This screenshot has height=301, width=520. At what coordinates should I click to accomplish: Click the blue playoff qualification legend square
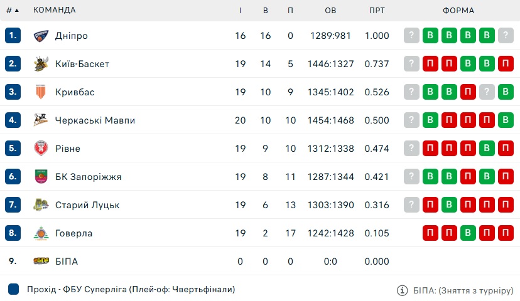click(13, 289)
